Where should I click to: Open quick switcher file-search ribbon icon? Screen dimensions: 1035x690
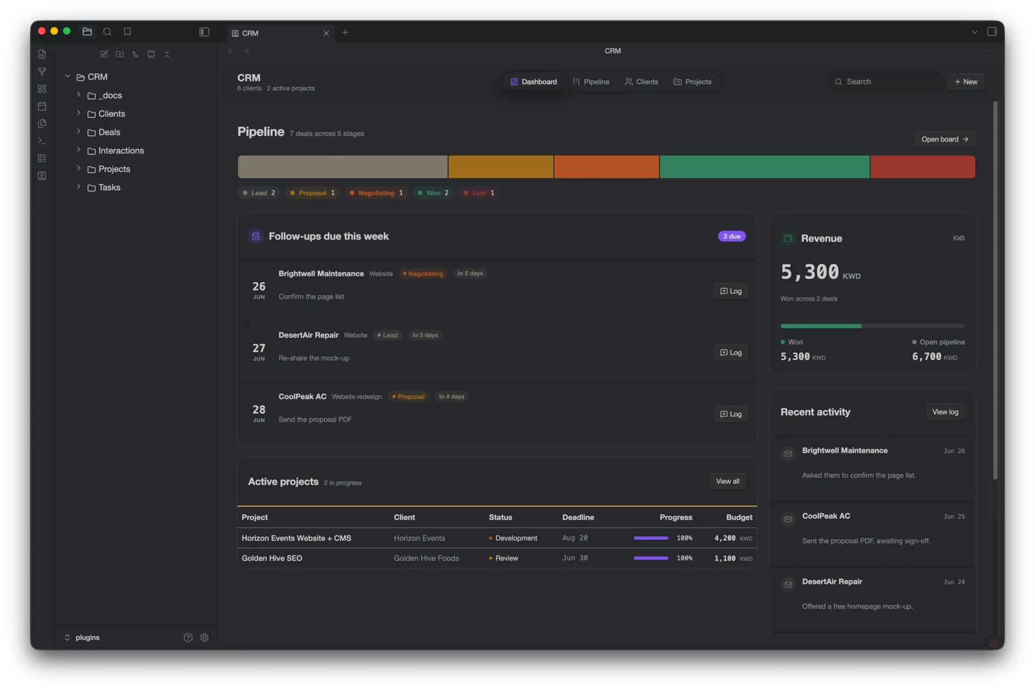[42, 54]
